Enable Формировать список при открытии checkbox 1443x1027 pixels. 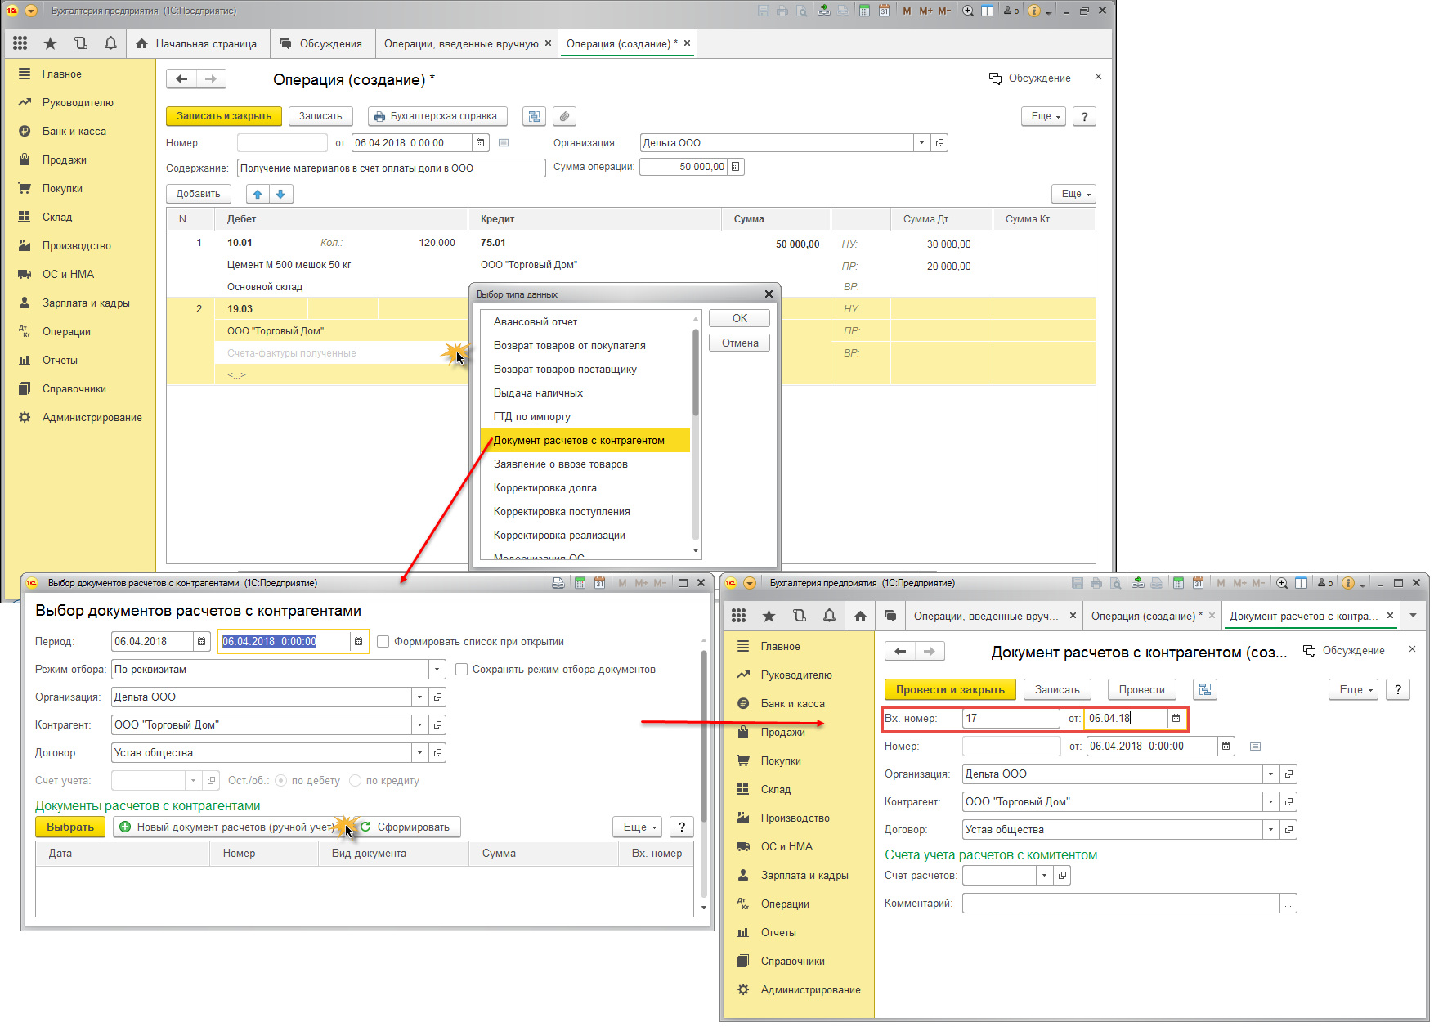(x=383, y=642)
